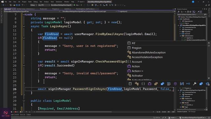Select the Action<> generic suggestion

click(x=167, y=71)
